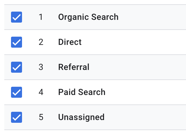Click row number 3
Image resolution: width=186 pixels, height=135 pixels.
pos(41,67)
